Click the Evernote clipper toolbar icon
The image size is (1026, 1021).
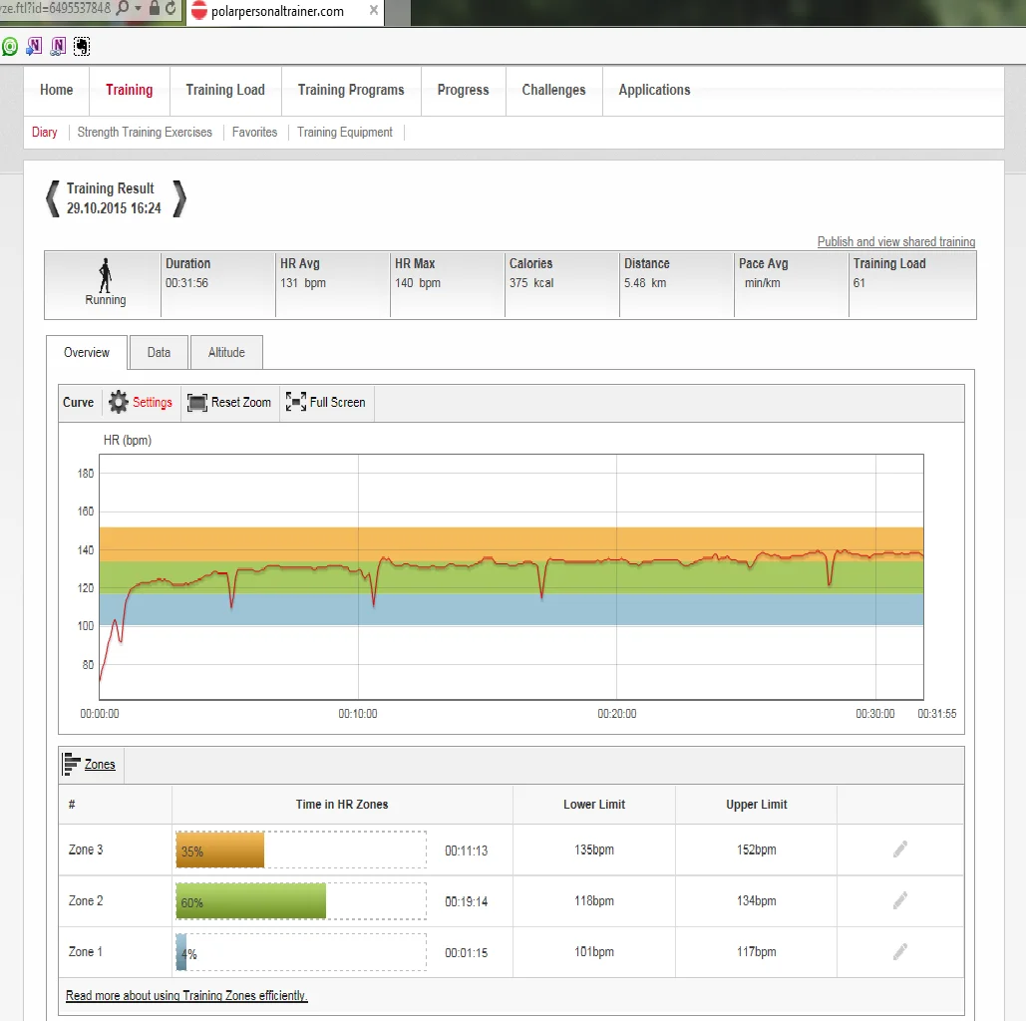point(82,46)
